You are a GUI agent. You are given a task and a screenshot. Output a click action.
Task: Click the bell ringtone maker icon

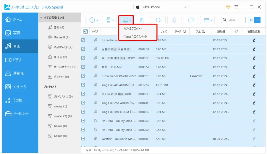174,20
